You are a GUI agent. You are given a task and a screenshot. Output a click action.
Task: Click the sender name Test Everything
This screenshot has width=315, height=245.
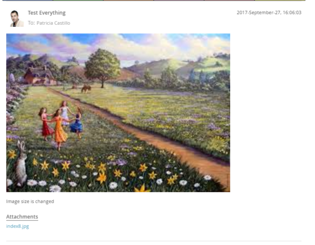click(47, 13)
